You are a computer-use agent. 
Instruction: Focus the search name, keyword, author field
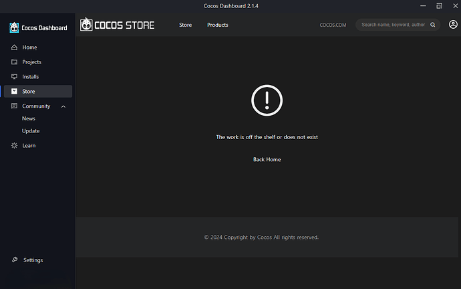393,25
